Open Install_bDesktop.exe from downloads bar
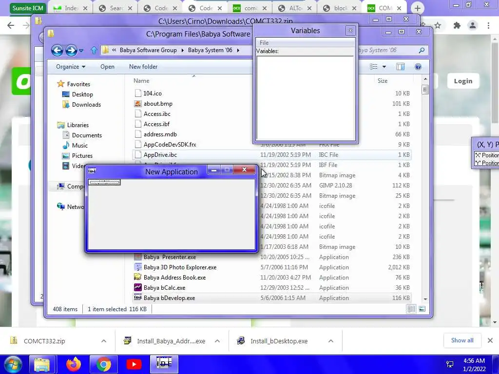 coord(279,341)
